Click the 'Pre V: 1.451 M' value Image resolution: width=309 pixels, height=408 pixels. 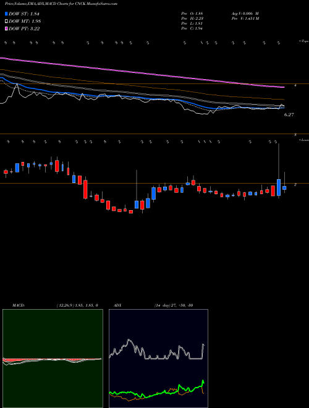tap(245, 19)
